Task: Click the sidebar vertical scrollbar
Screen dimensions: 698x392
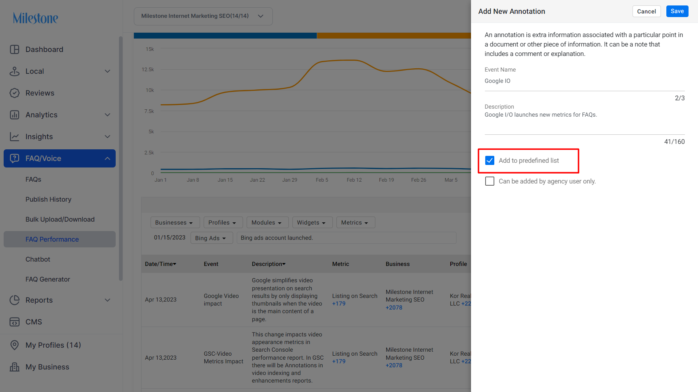Action: pos(121,159)
